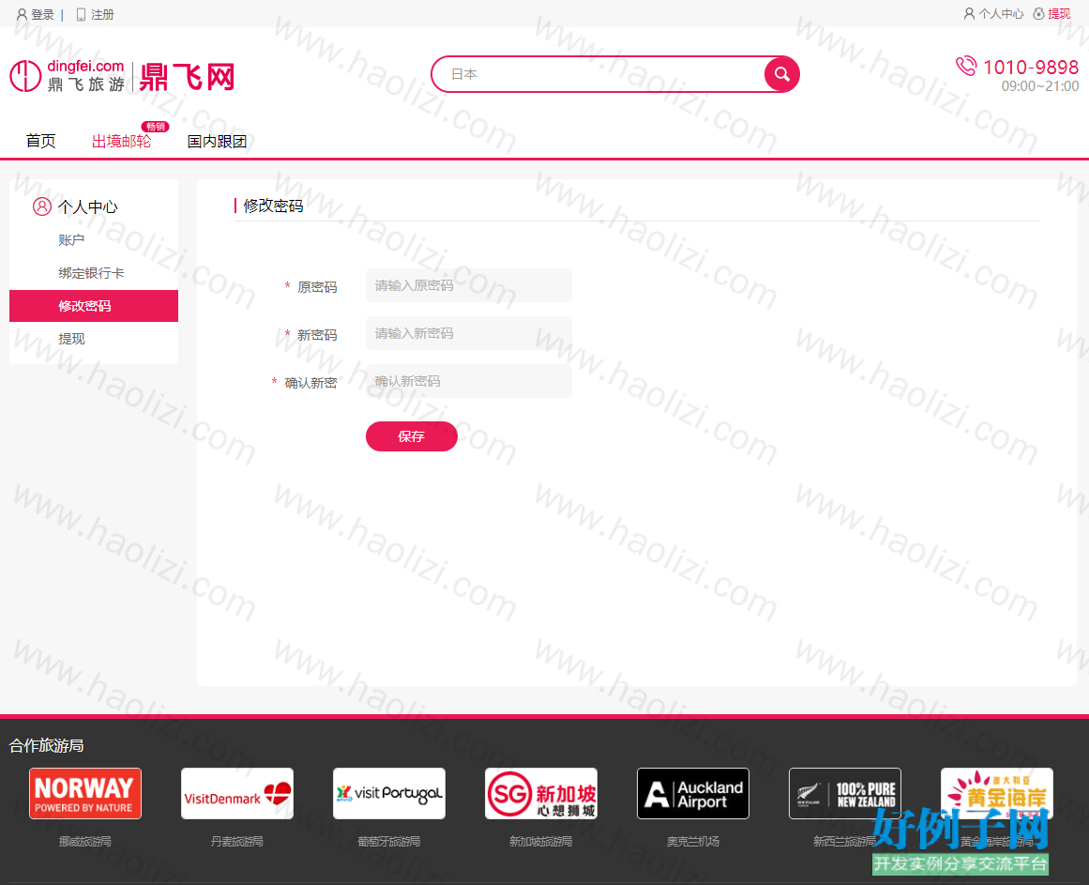Select 修改密码 in the sidebar menu
The image size is (1089, 885).
coord(94,306)
